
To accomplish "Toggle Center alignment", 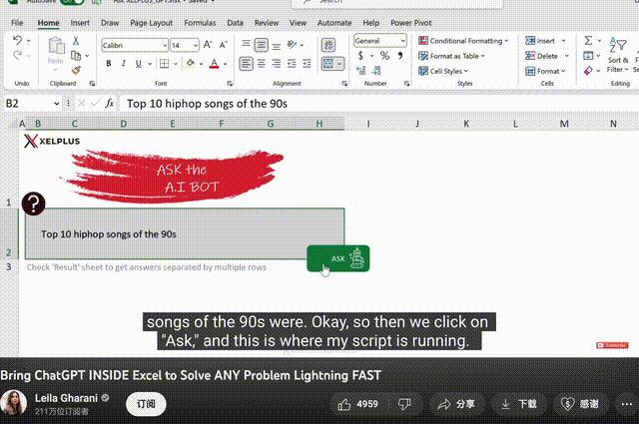I will click(262, 63).
